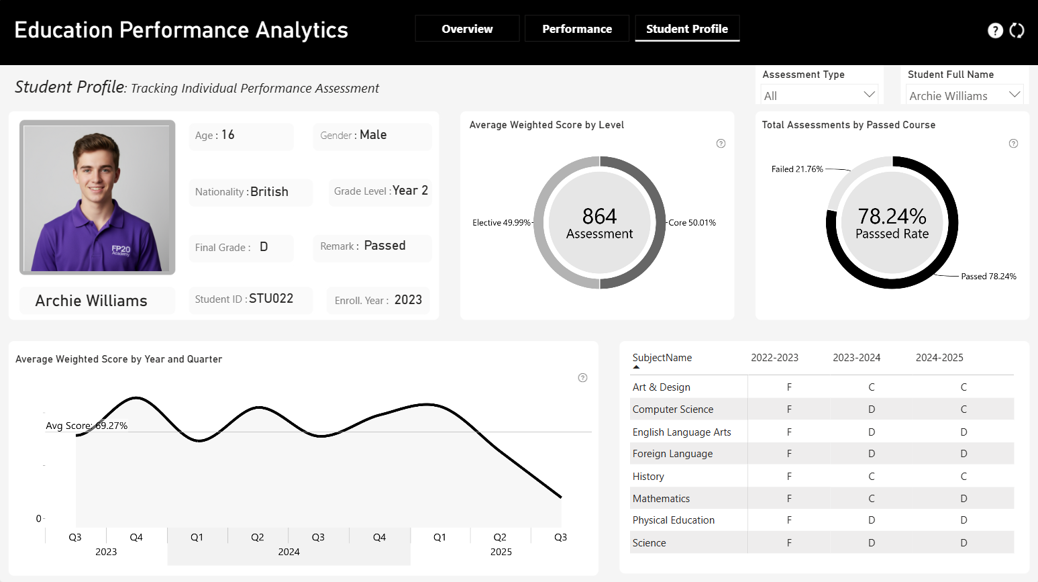Click the 2023-2024 column header
Screen dimensions: 1038x582
pyautogui.click(x=856, y=358)
